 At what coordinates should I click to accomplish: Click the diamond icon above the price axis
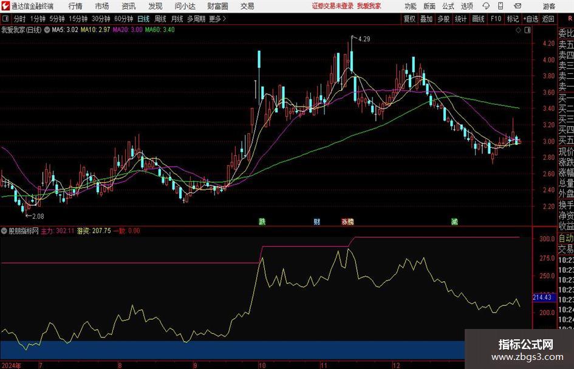click(518, 30)
